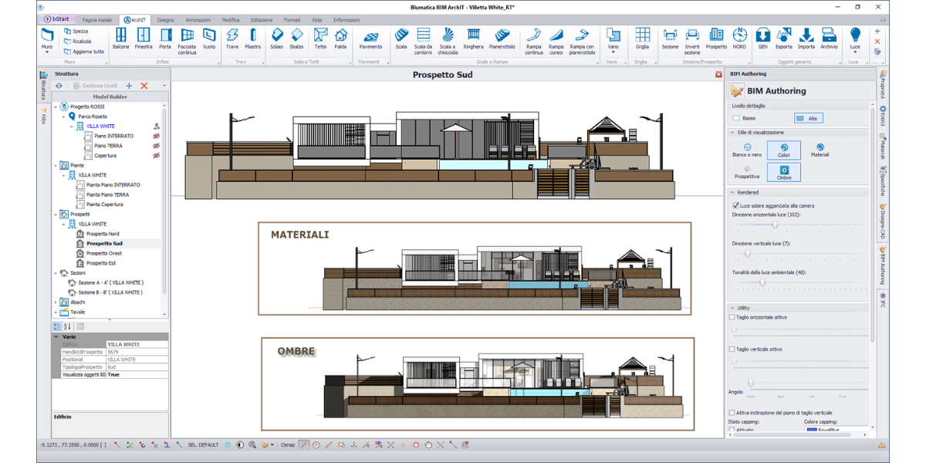The width and height of the screenshot is (926, 463).
Task: Click the Pilastro column tool
Action: [x=252, y=38]
